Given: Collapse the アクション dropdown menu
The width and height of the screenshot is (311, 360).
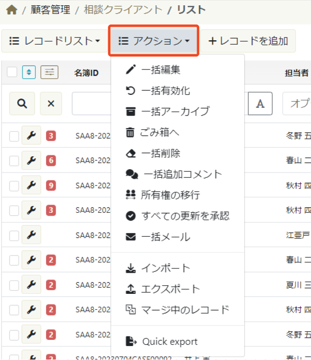Looking at the screenshot, I should coord(154,41).
